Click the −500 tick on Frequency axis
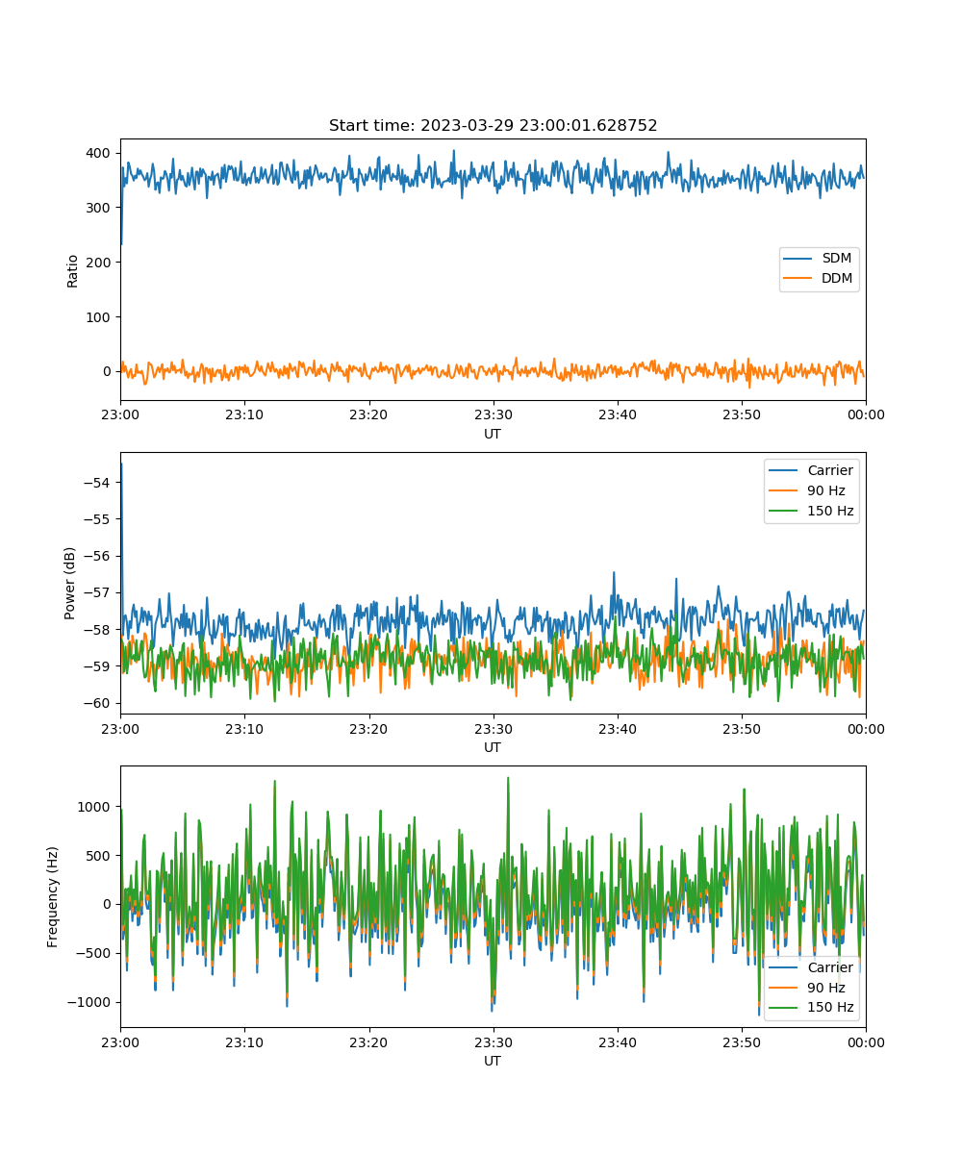962x1154 pixels. tap(95, 954)
